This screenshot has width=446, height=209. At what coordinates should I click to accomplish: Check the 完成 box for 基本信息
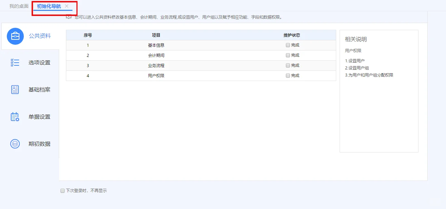[x=288, y=45]
